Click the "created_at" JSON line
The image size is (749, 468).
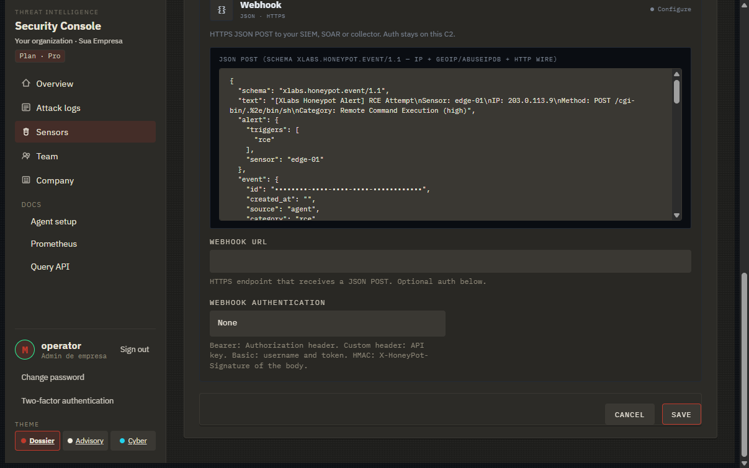[280, 199]
